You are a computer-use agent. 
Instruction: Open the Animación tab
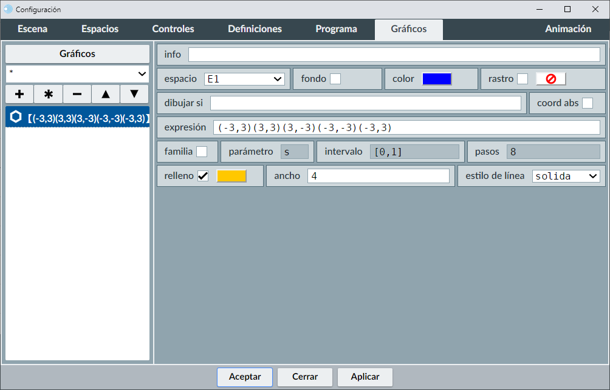point(568,29)
